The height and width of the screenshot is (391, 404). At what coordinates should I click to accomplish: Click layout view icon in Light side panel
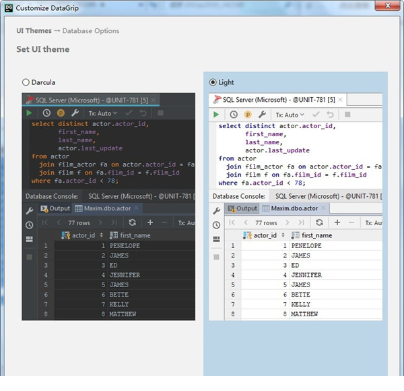coord(216,239)
